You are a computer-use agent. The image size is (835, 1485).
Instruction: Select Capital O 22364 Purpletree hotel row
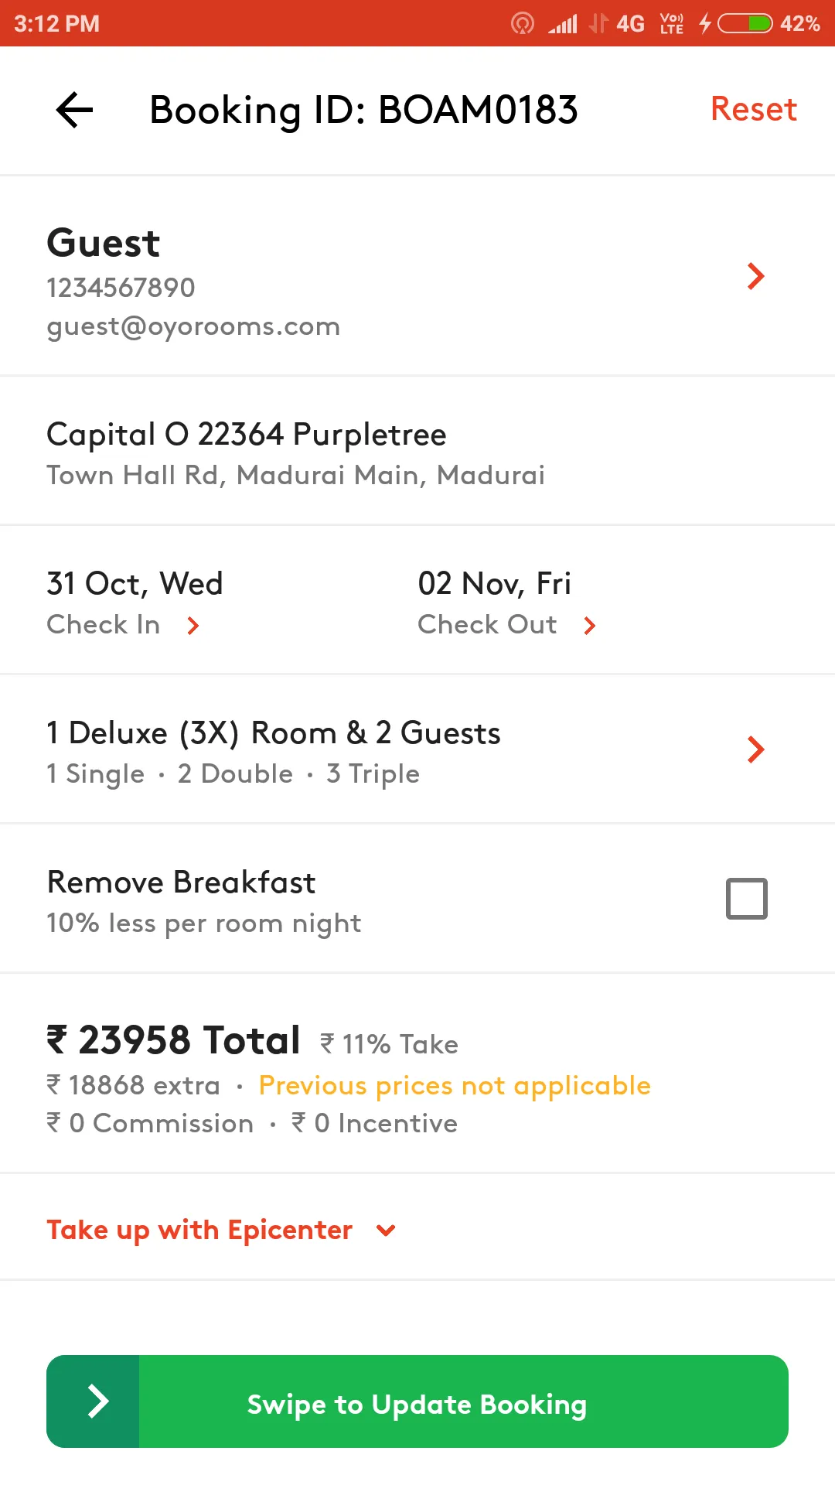417,451
